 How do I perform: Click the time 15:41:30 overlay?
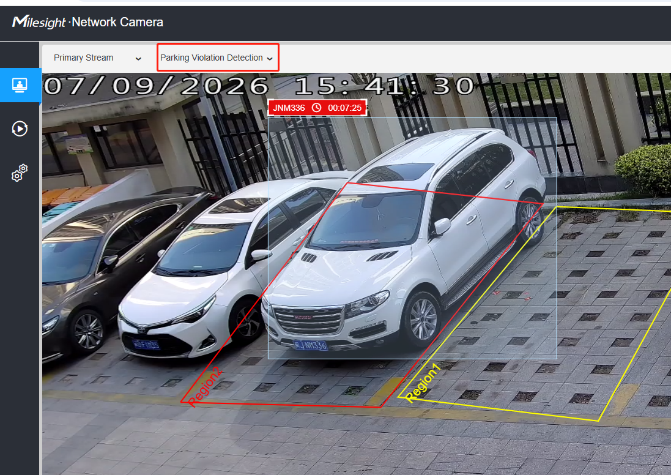(x=384, y=86)
